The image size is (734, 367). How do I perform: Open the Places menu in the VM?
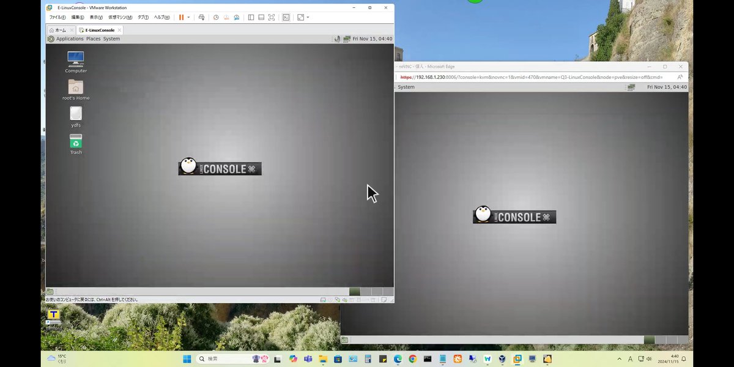pyautogui.click(x=93, y=39)
